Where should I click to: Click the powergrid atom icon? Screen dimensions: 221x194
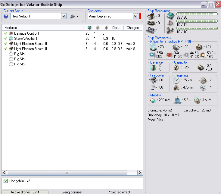(170, 23)
